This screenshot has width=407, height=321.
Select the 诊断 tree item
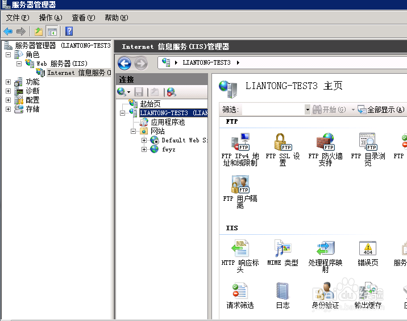pos(32,91)
